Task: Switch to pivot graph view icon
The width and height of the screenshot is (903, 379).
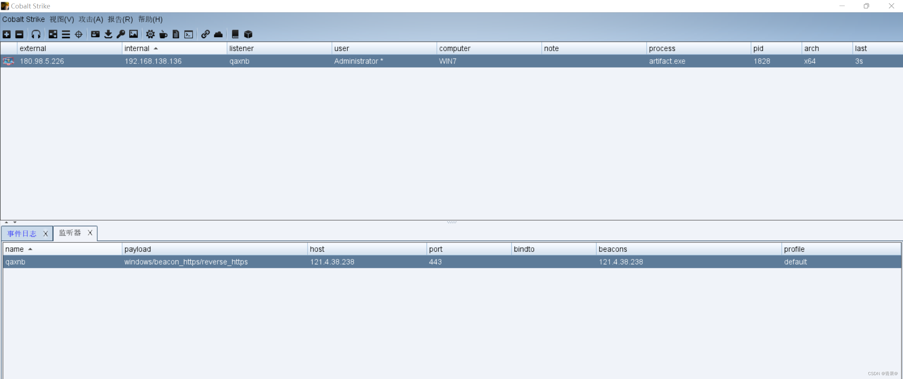Action: pos(53,34)
